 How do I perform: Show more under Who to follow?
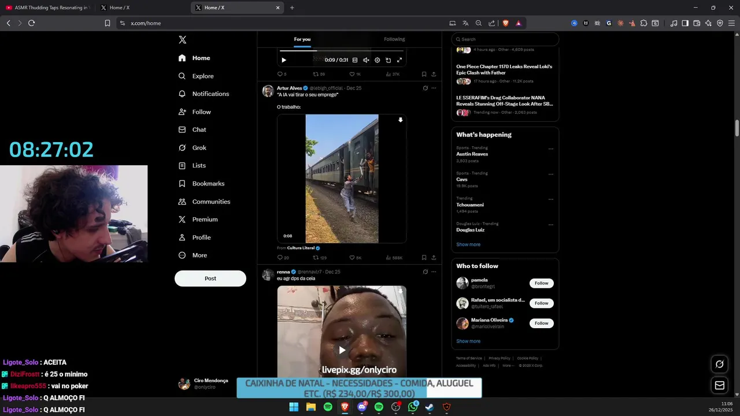(x=468, y=341)
